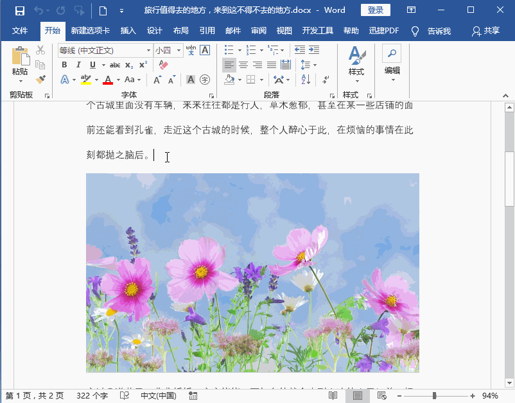Launch the 字体 font dialog expander
515x403 pixels.
(211, 96)
